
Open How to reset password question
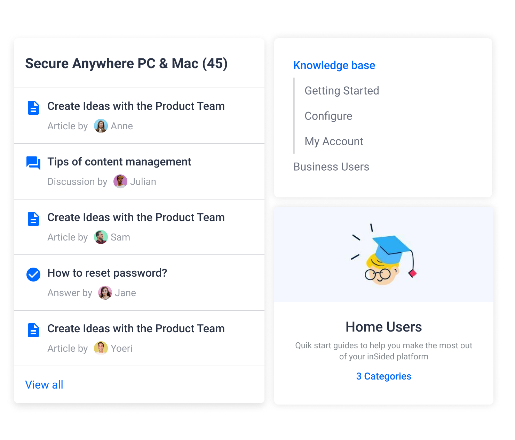(107, 273)
